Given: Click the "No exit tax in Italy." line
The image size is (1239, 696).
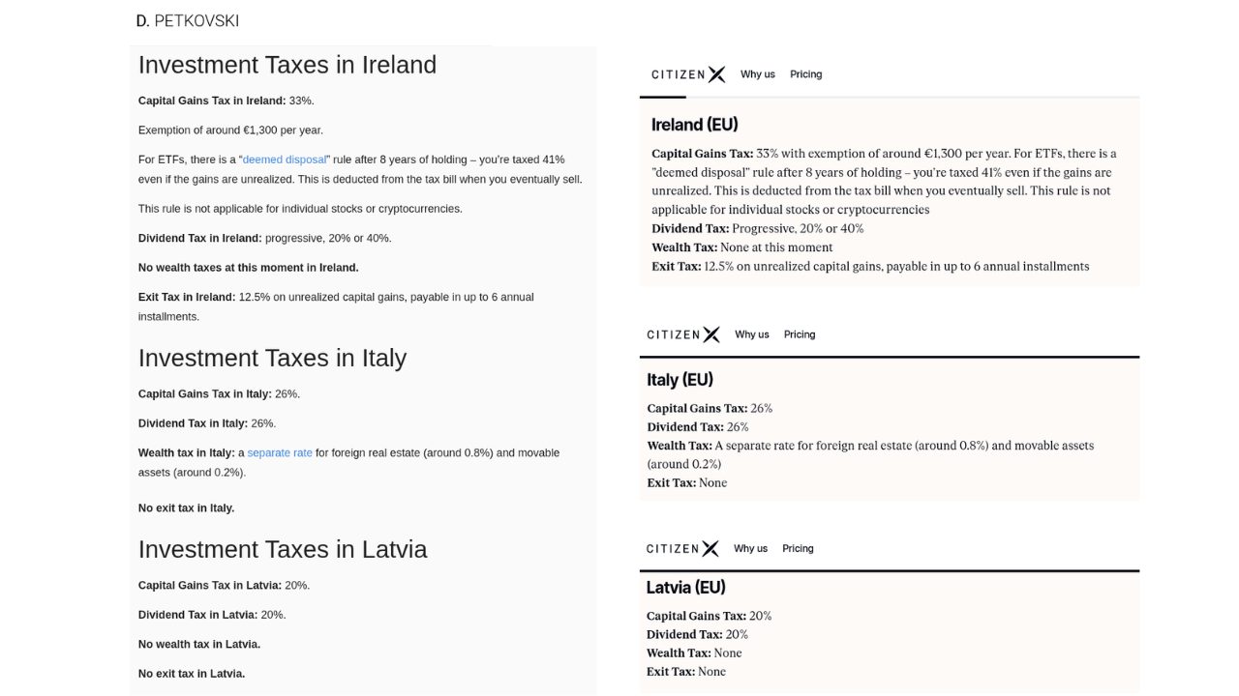Looking at the screenshot, I should click(186, 508).
